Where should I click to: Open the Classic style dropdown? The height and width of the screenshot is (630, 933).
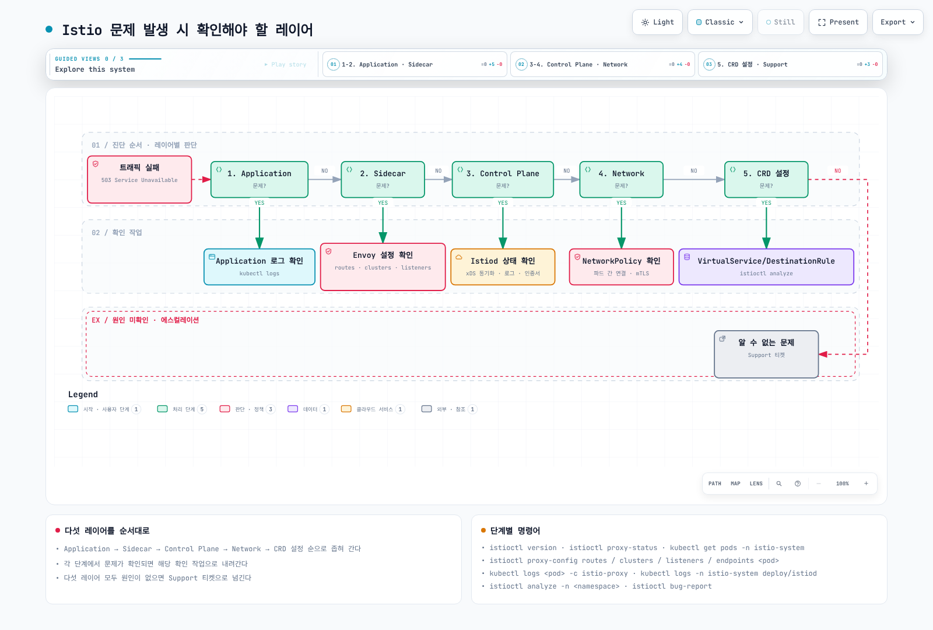click(x=720, y=22)
